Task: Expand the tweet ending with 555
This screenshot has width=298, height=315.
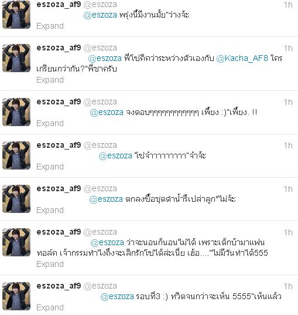Action: pyautogui.click(x=50, y=264)
